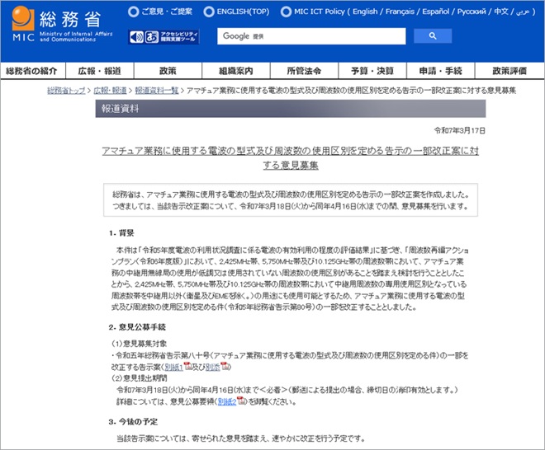The height and width of the screenshot is (450, 545).
Task: Open the 報道資料一覧 breadcrumb link
Action: click(x=157, y=90)
